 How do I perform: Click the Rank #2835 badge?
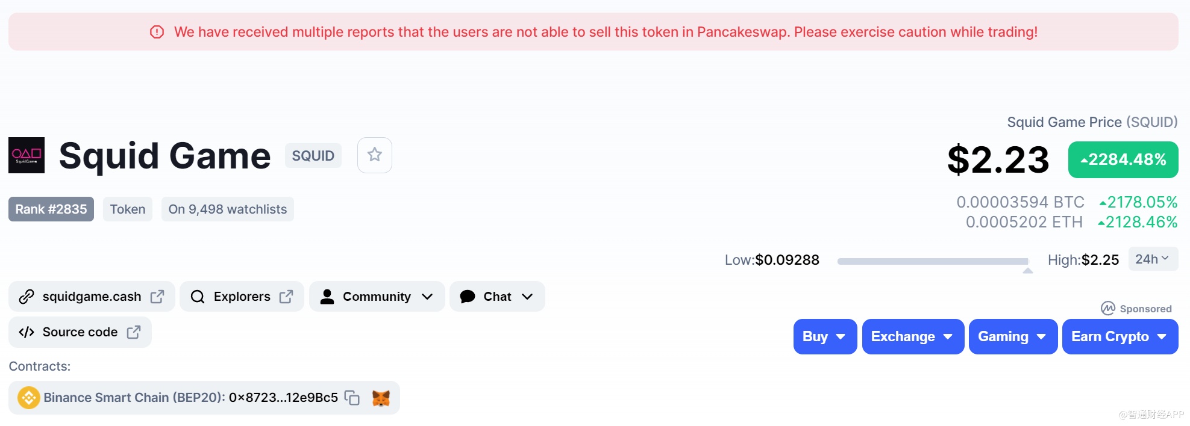[x=51, y=209]
